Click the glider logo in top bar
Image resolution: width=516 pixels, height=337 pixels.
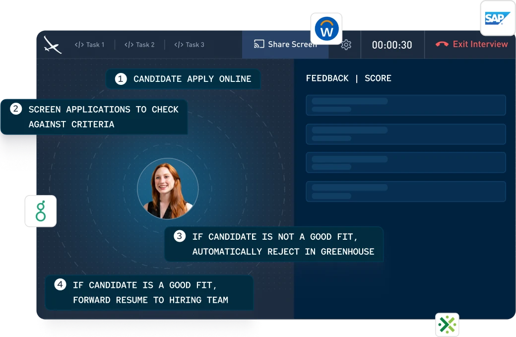(52, 45)
